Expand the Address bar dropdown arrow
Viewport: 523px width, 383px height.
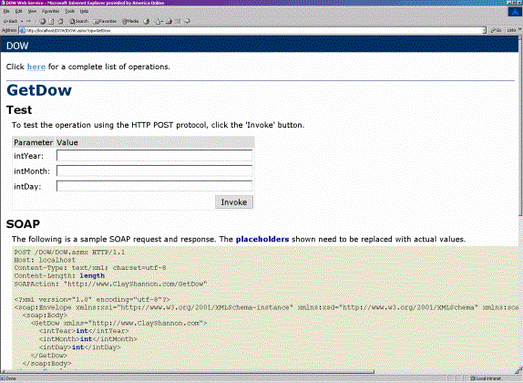tap(485, 30)
